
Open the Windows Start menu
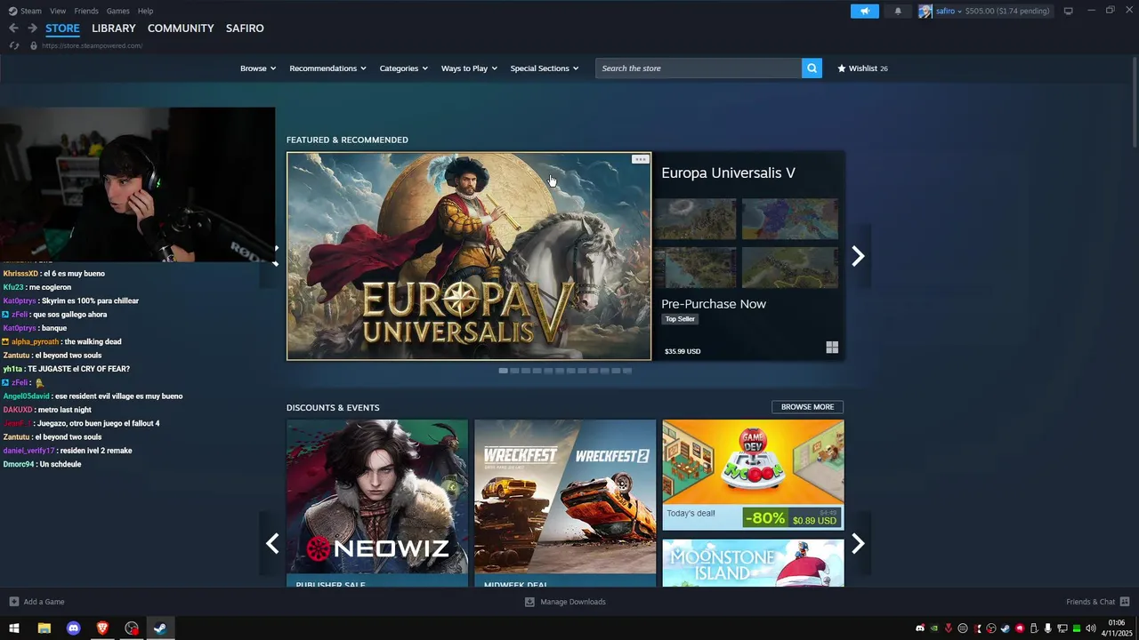pyautogui.click(x=14, y=628)
